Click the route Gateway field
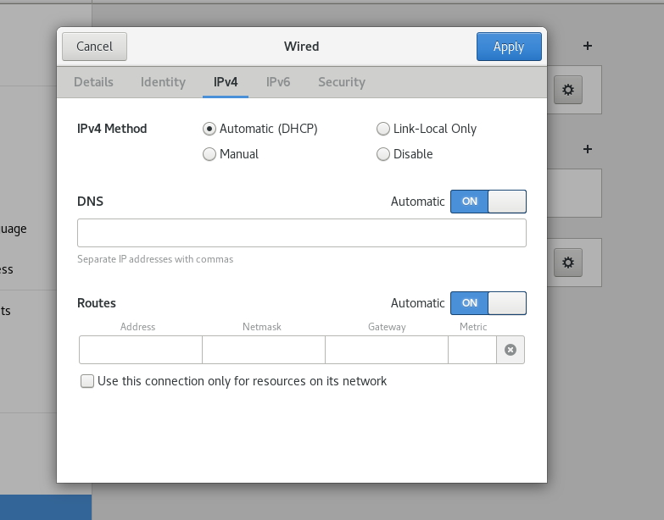Image resolution: width=664 pixels, height=520 pixels. tap(386, 350)
